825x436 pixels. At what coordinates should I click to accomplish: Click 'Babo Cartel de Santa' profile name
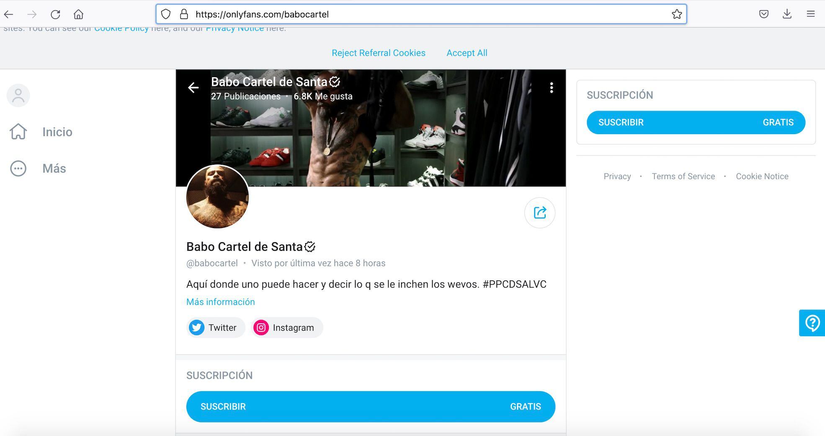[245, 247]
